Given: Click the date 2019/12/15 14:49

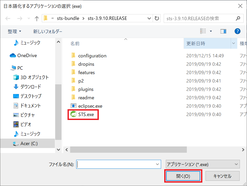Looking at the screenshot, I should 205,56.
